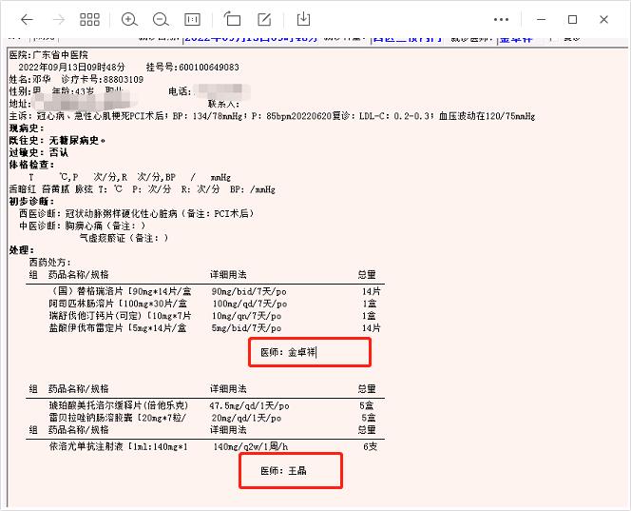This screenshot has width=631, height=511.
Task: Click the 处理 heading
Action: click(22, 250)
